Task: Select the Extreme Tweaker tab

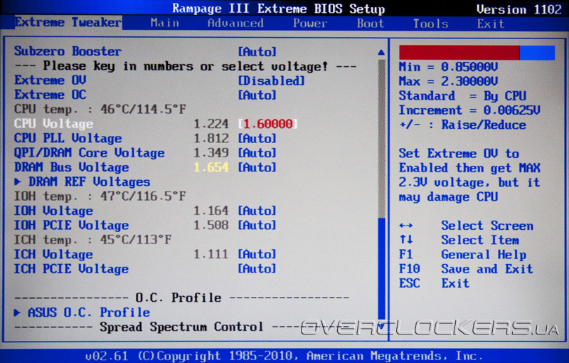Action: coord(68,22)
